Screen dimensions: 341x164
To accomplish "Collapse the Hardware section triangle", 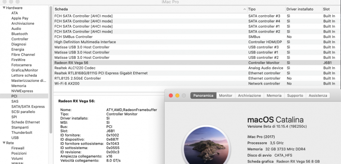I will pyautogui.click(x=4, y=8).
